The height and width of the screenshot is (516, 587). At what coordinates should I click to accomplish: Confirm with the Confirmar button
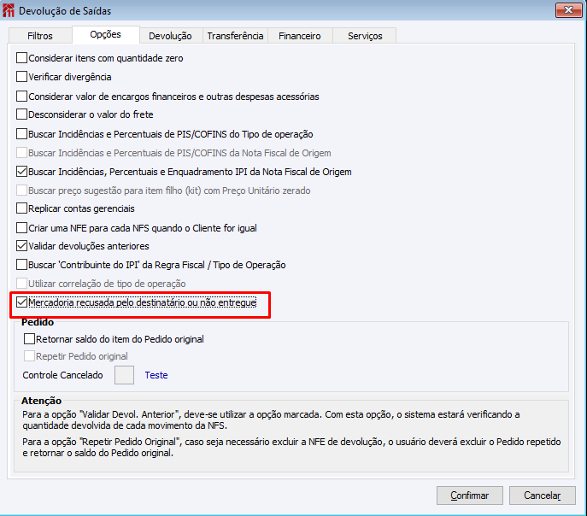tap(469, 495)
